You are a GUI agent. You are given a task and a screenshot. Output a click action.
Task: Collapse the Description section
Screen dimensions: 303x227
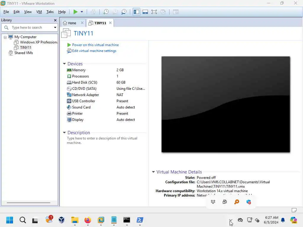(x=64, y=133)
